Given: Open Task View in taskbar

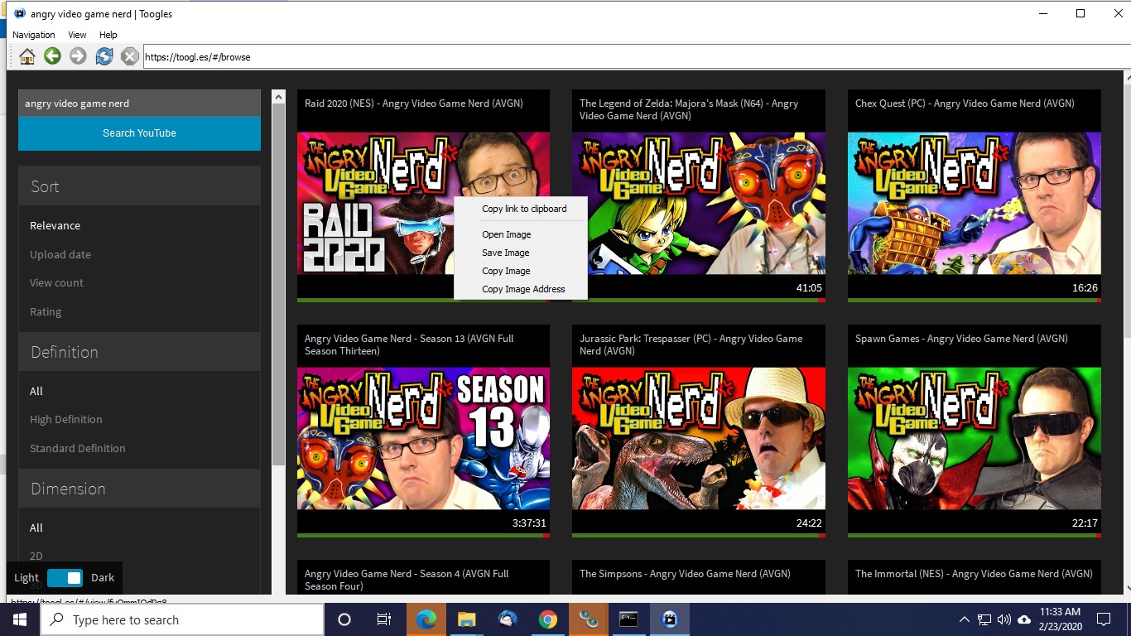Looking at the screenshot, I should [x=384, y=619].
